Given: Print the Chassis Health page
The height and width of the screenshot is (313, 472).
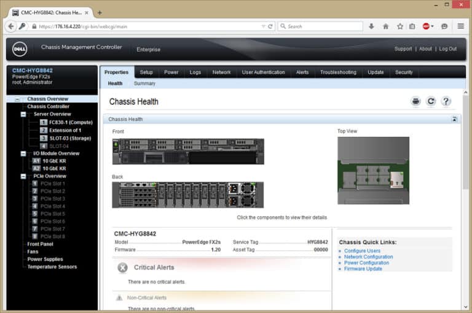Looking at the screenshot, I should (415, 101).
